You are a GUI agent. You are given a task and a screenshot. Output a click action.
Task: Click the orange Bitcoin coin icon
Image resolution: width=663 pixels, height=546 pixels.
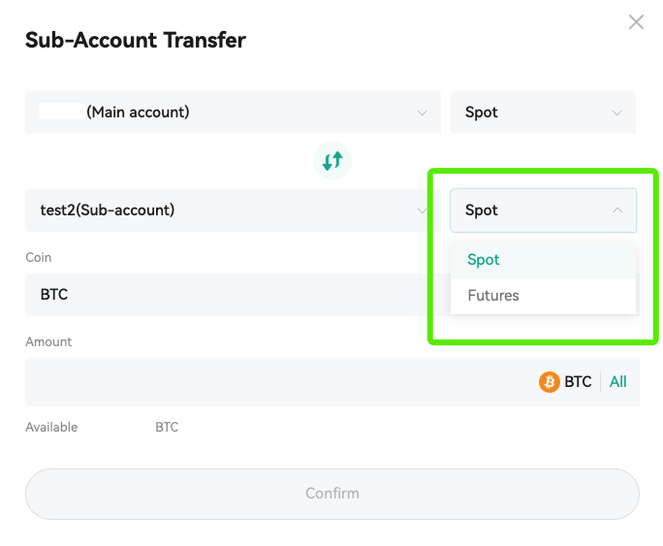[x=550, y=382]
